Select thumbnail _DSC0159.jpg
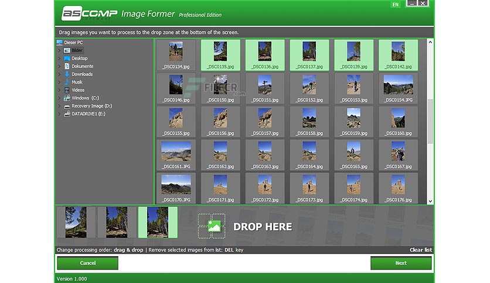The height and width of the screenshot is (283, 490). [354, 122]
